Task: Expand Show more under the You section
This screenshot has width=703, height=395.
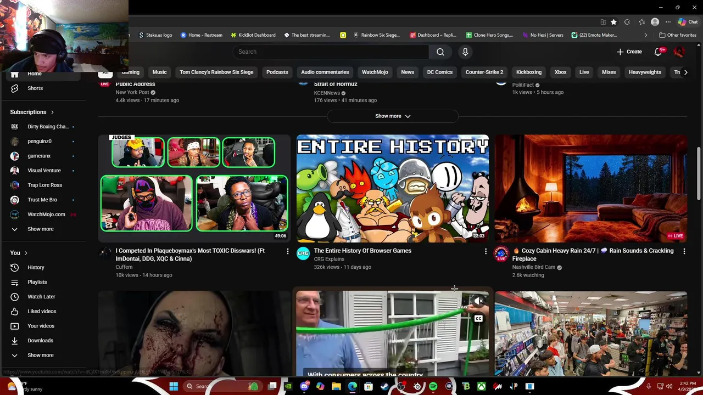Action: (40, 356)
